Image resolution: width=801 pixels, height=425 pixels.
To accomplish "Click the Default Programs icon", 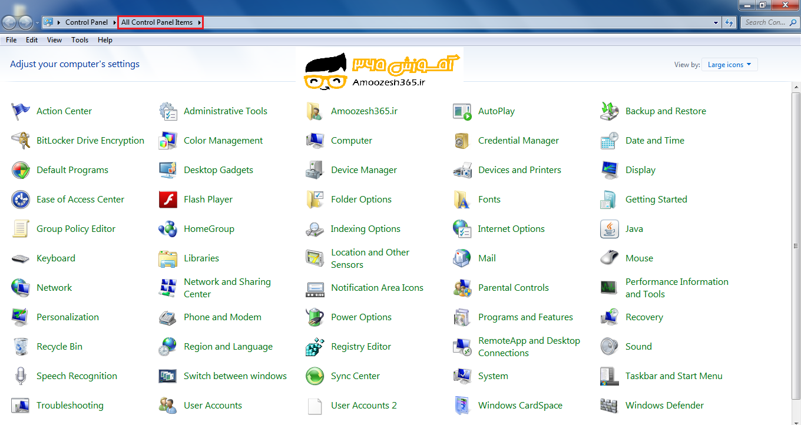I will click(21, 170).
